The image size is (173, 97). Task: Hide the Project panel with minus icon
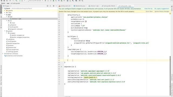(56, 6)
